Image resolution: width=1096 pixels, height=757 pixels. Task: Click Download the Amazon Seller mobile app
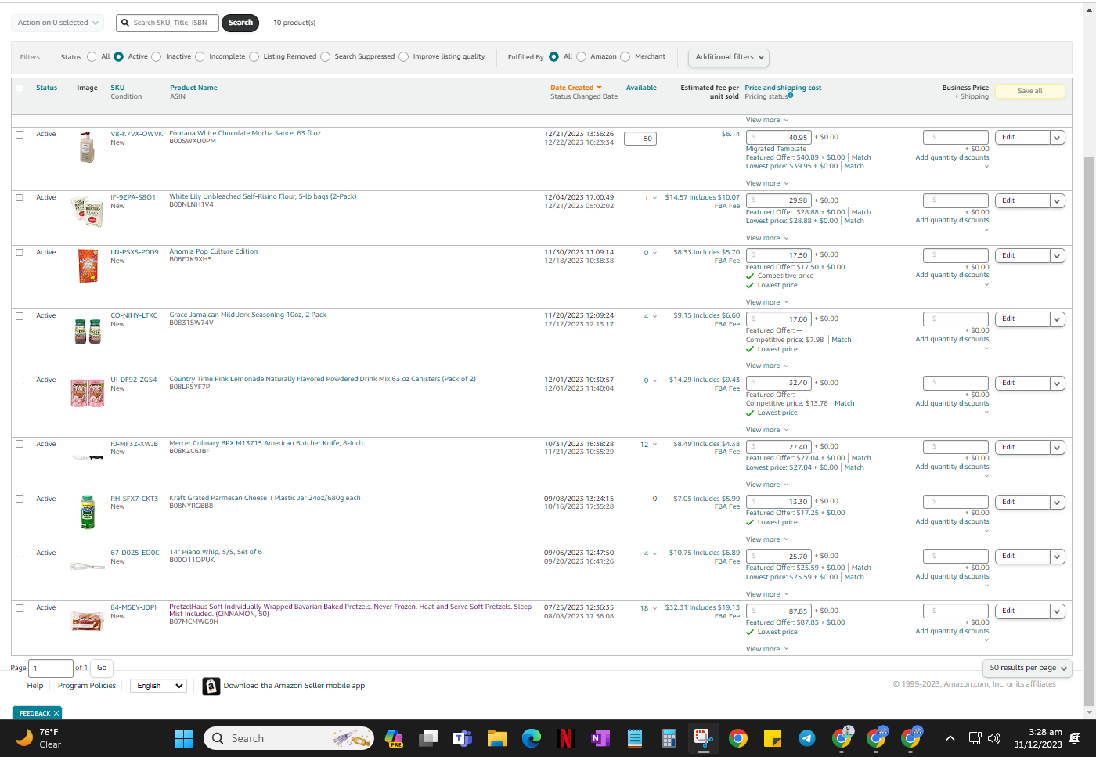(294, 686)
